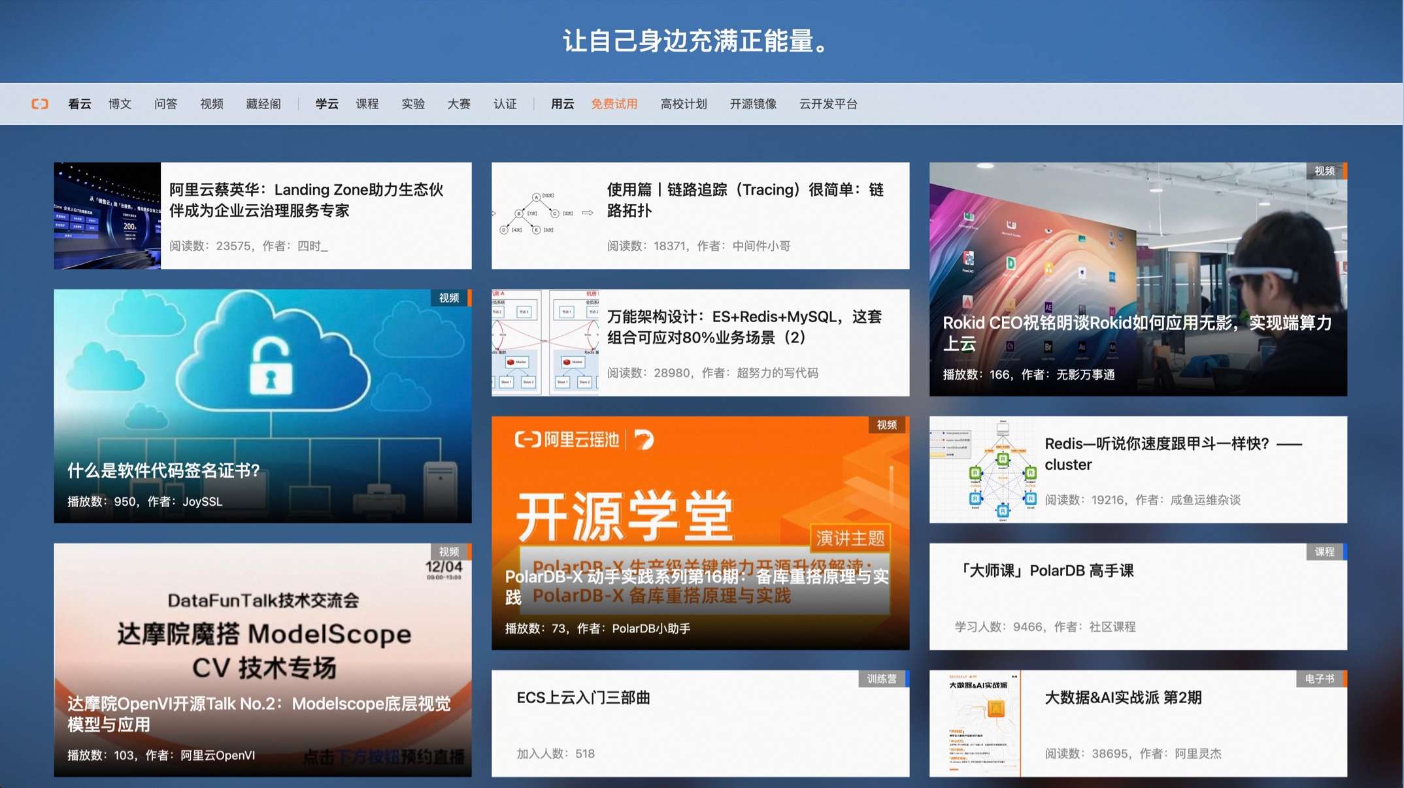Open the ES+Redis+MySQL architecture article
The width and height of the screenshot is (1404, 788).
tap(744, 327)
